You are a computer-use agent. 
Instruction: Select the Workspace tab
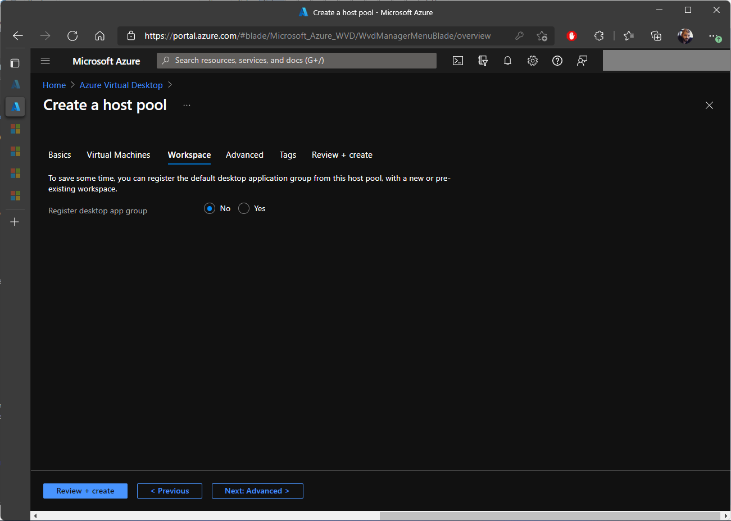point(189,155)
